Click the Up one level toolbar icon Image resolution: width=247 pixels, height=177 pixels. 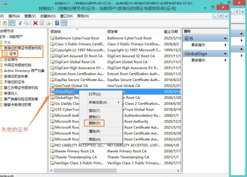(x=5, y=23)
